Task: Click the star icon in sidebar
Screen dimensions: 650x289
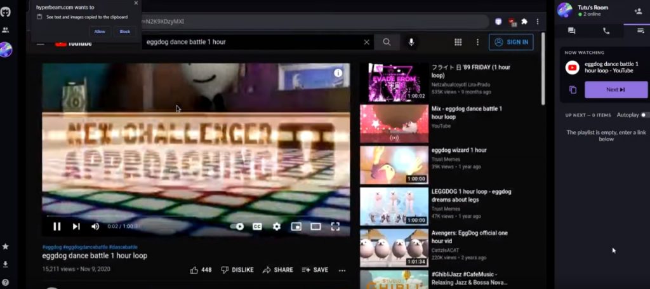Action: coord(5,246)
